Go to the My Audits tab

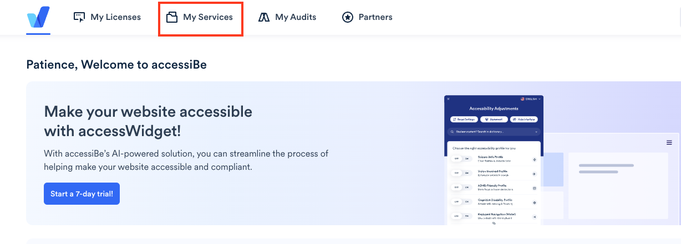pos(287,17)
